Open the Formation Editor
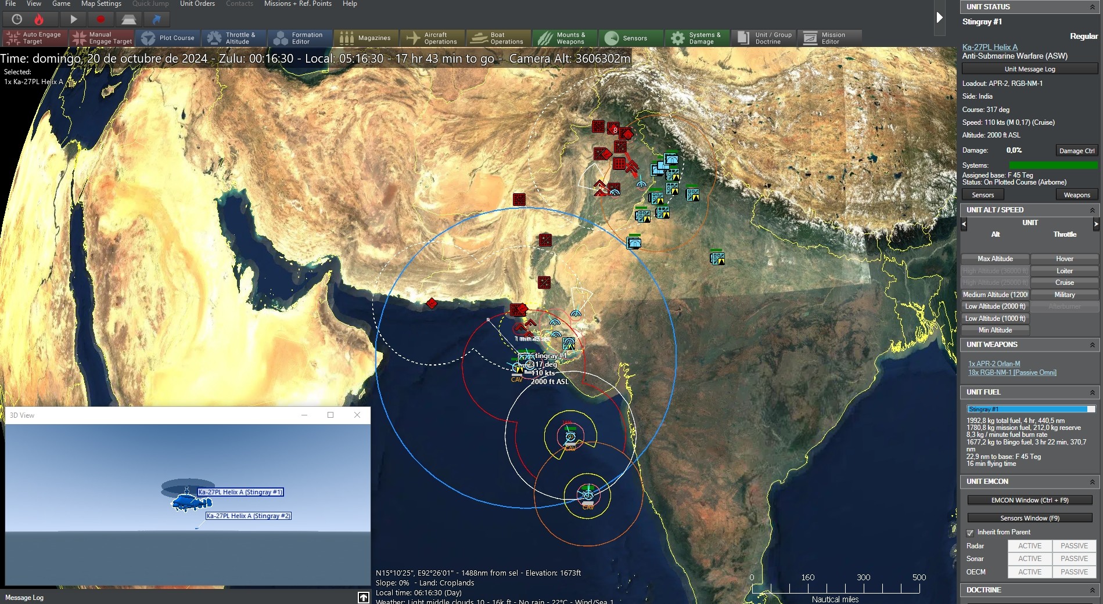The height and width of the screenshot is (604, 1103). pos(300,38)
